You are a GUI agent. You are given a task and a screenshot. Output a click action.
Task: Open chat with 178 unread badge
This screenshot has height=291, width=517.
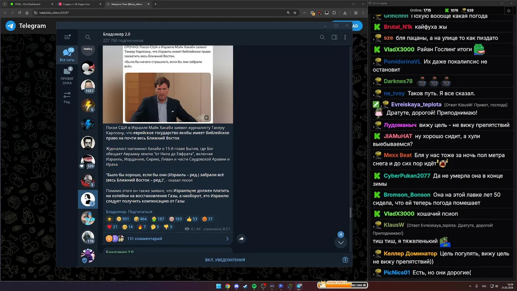[88, 236]
